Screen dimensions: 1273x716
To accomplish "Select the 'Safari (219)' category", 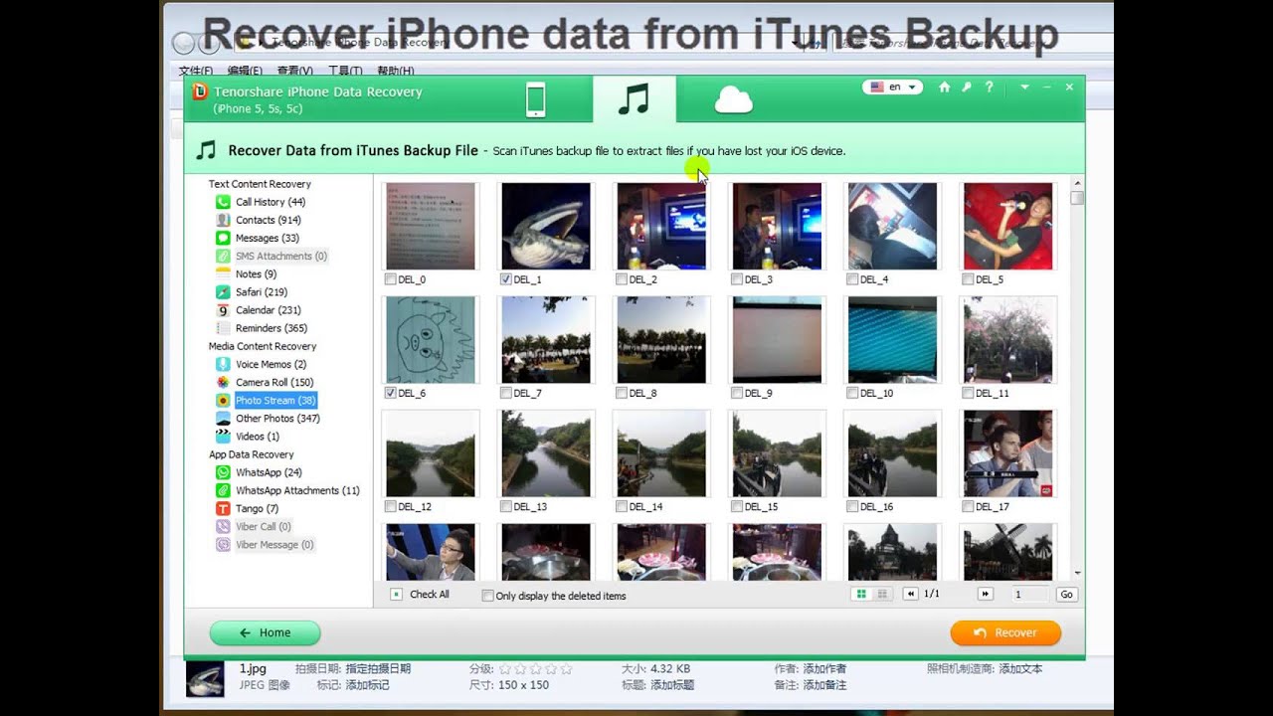I will pos(262,292).
